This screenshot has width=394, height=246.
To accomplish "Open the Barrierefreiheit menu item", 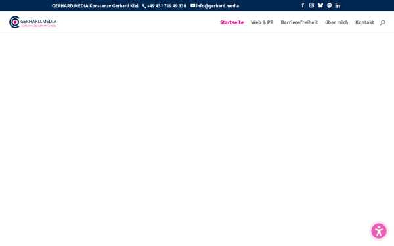I will point(299,22).
